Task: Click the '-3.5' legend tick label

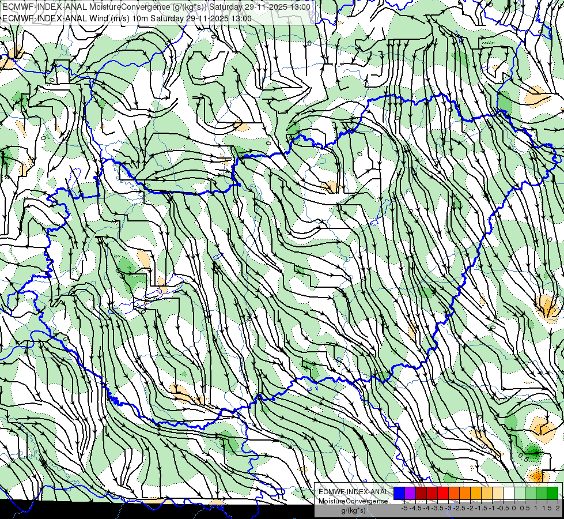Action: [437, 508]
